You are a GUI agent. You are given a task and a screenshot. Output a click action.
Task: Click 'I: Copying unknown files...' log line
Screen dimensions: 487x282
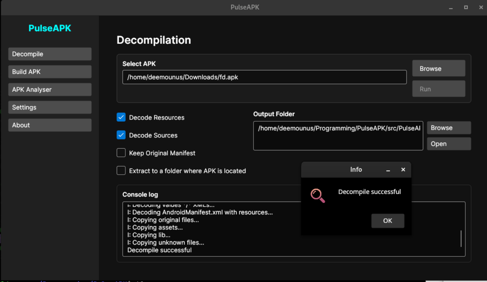pyautogui.click(x=166, y=243)
